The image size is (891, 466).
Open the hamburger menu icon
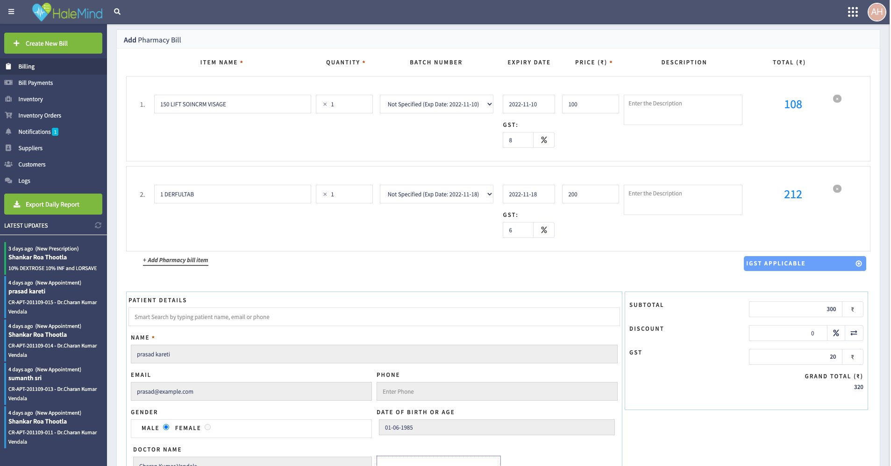click(x=11, y=12)
